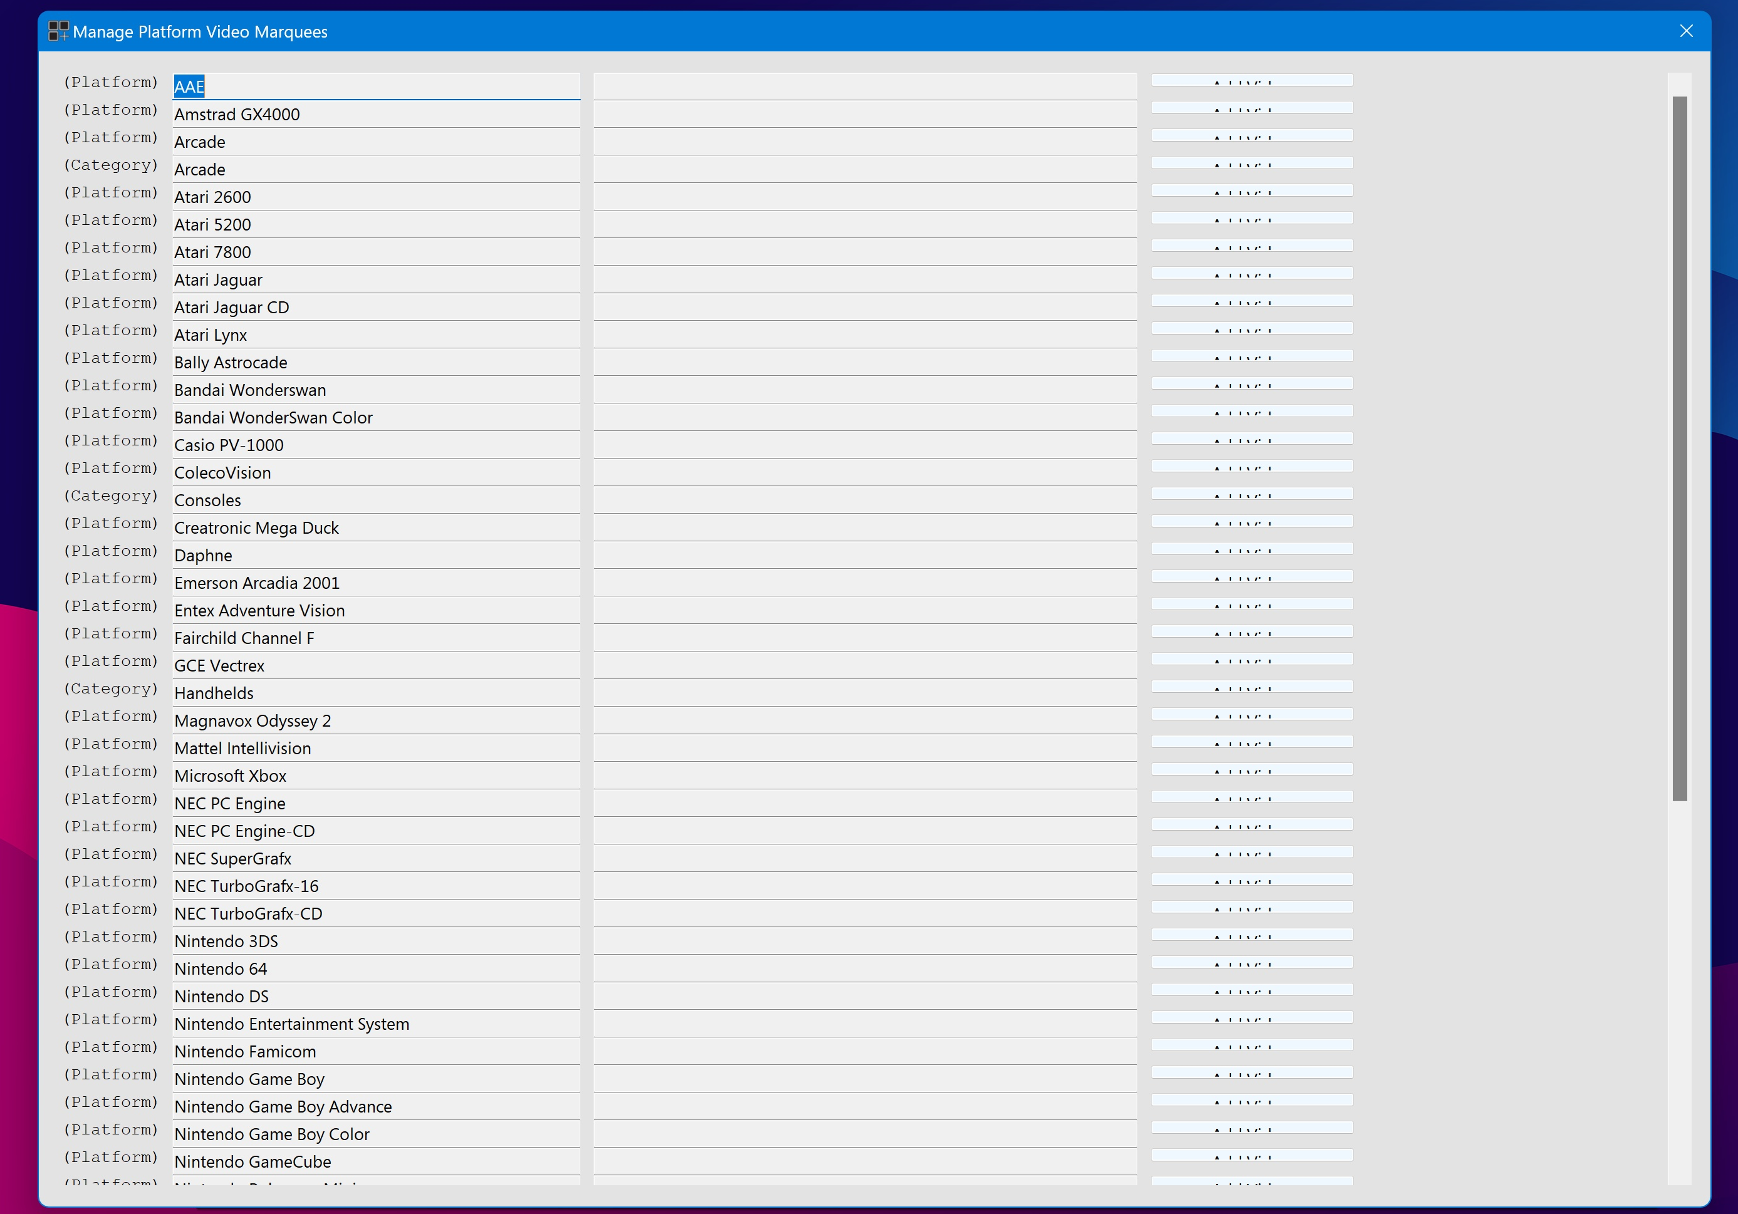Click the clipped button in the NEC SuperGrafx row
Image resolution: width=1738 pixels, height=1214 pixels.
(x=1252, y=852)
